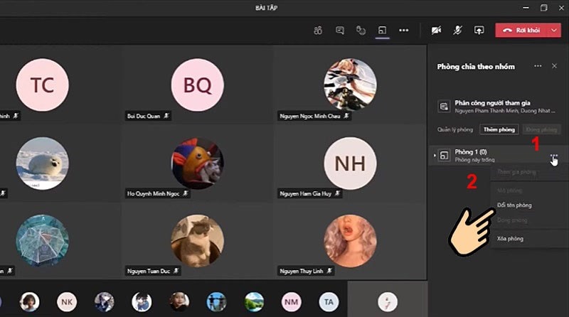Screen dimensions: 569x317
Task: Select the bottom-strip avatar left of NK
Action: pos(29,302)
